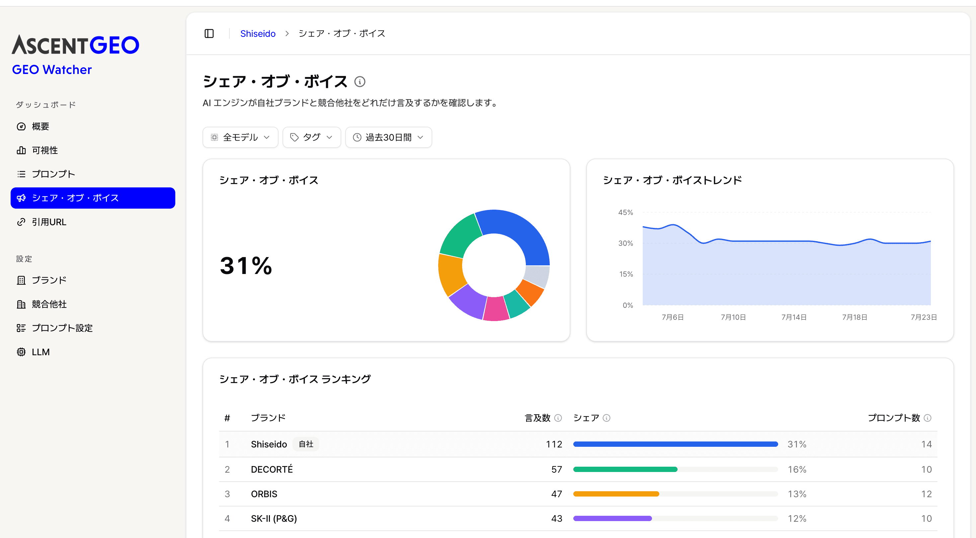Click the プロンプト list icon
The height and width of the screenshot is (538, 976).
pos(21,174)
